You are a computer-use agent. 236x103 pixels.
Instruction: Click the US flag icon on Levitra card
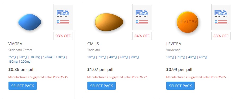[221, 22]
